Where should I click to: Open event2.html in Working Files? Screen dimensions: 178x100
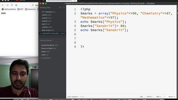[x=46, y=18]
